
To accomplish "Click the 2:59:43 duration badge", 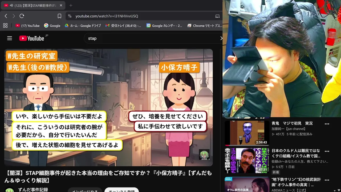I will click(261, 142).
